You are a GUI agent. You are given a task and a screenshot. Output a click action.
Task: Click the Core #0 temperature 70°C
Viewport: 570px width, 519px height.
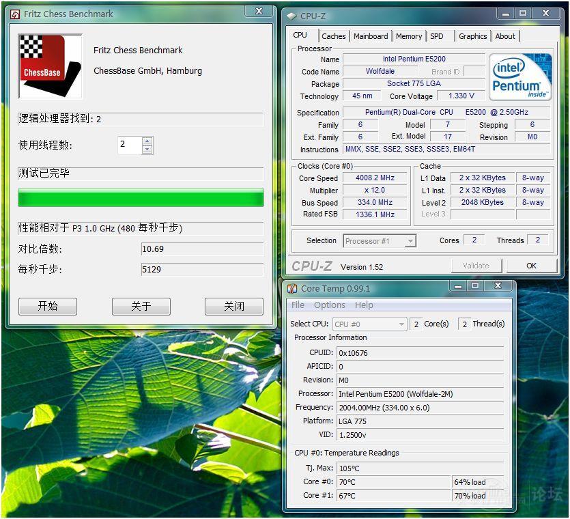point(394,482)
